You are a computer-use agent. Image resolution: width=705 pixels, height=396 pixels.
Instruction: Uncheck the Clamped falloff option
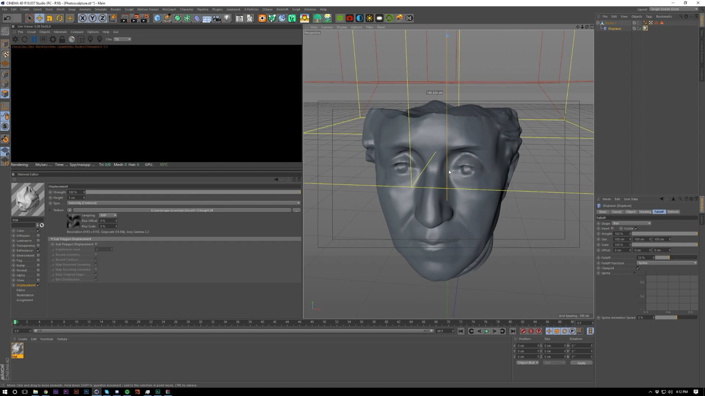[638, 268]
